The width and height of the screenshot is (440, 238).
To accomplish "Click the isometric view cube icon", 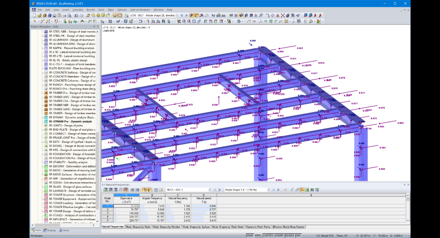I will click(x=194, y=21).
